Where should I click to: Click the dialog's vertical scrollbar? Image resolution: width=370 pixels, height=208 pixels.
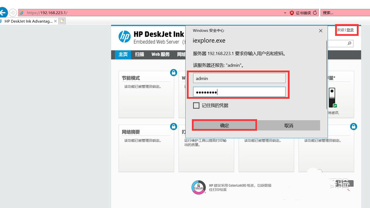point(327,74)
